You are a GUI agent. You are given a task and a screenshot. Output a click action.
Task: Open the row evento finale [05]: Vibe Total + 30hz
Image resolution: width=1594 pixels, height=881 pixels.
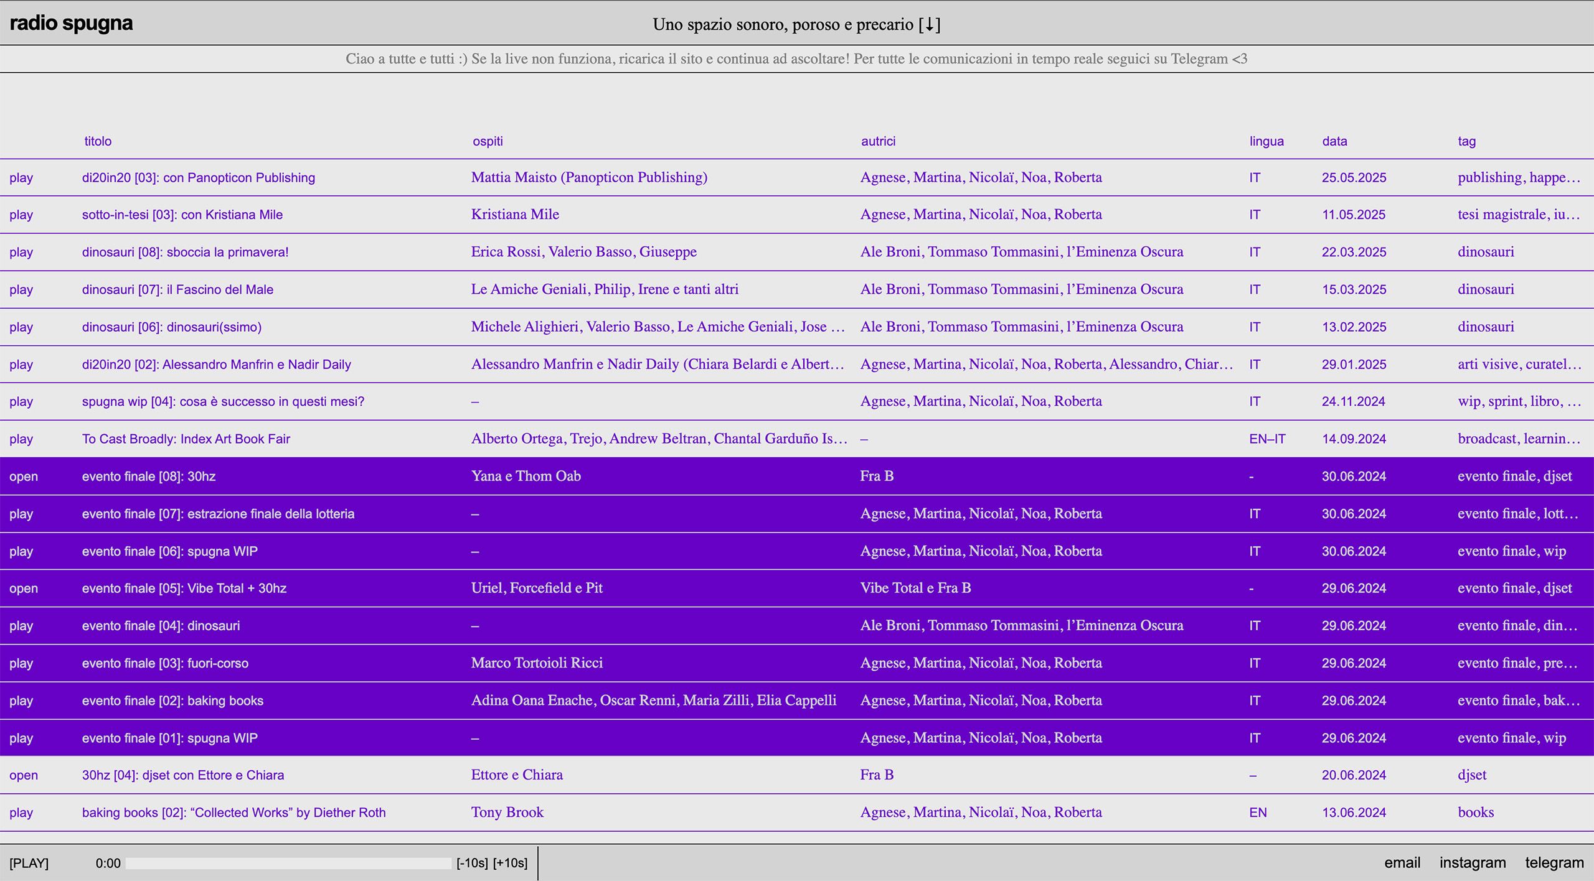24,589
